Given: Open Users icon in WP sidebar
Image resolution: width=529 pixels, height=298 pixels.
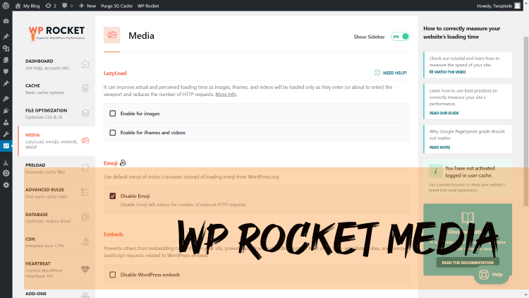Looking at the screenshot, I should [6, 122].
